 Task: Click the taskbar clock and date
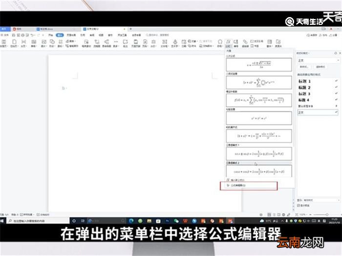click(334, 221)
